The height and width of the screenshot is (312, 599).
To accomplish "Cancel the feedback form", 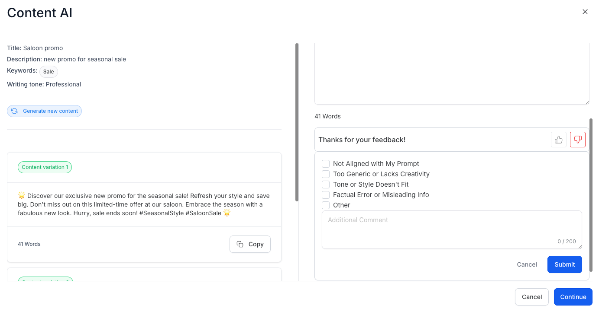I will pyautogui.click(x=527, y=264).
